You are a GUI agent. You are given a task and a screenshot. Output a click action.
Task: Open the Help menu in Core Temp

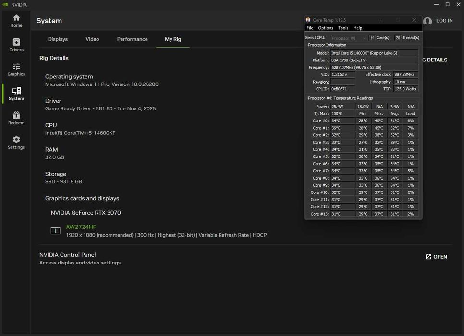click(x=357, y=28)
